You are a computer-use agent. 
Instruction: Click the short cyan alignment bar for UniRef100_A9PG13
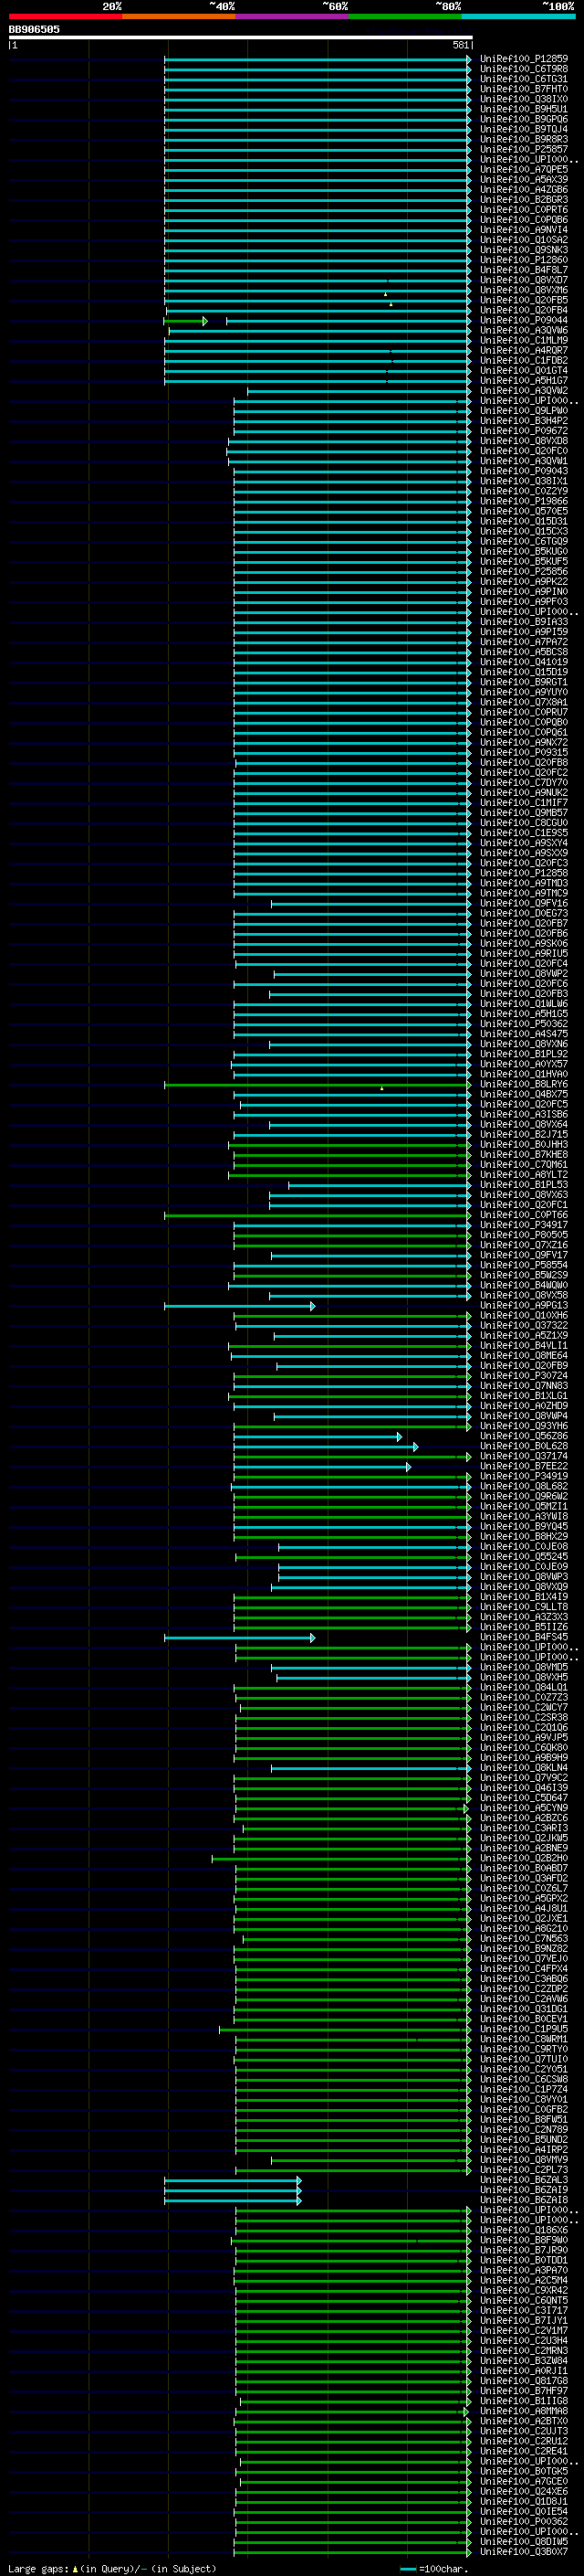click(x=240, y=1306)
